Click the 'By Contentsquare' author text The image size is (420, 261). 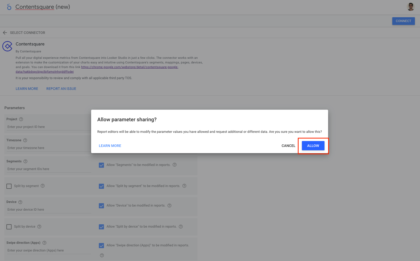28,51
